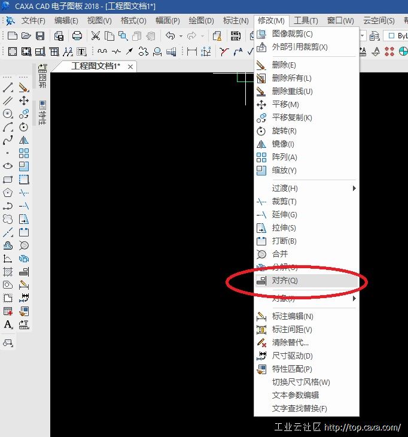Open the 视图(V) menu
The width and height of the screenshot is (408, 437).
99,20
